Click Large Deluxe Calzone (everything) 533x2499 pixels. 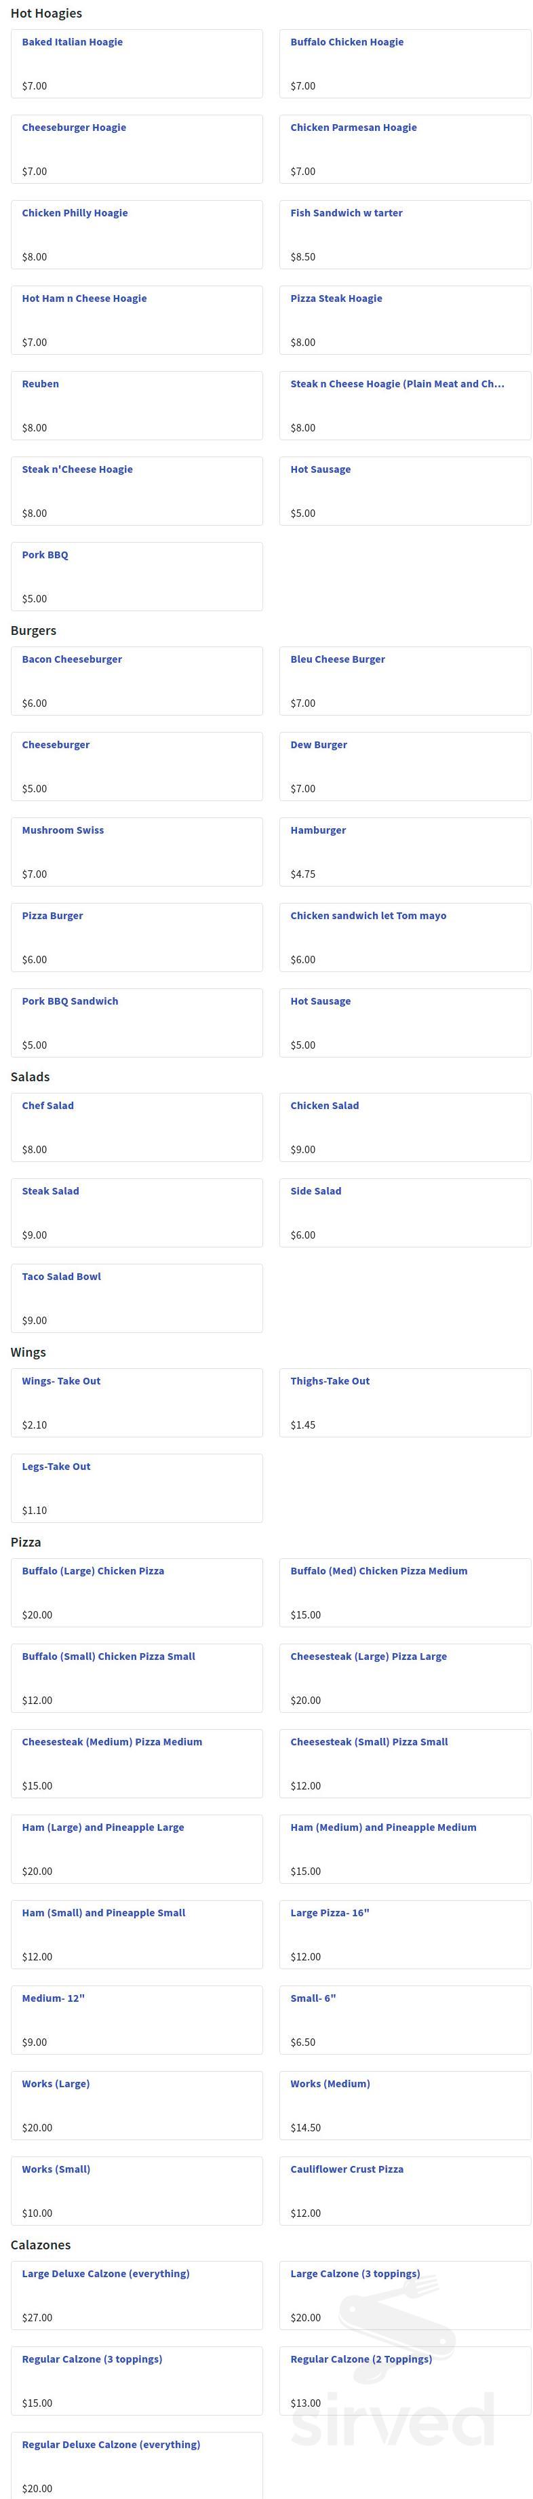click(x=137, y=2294)
